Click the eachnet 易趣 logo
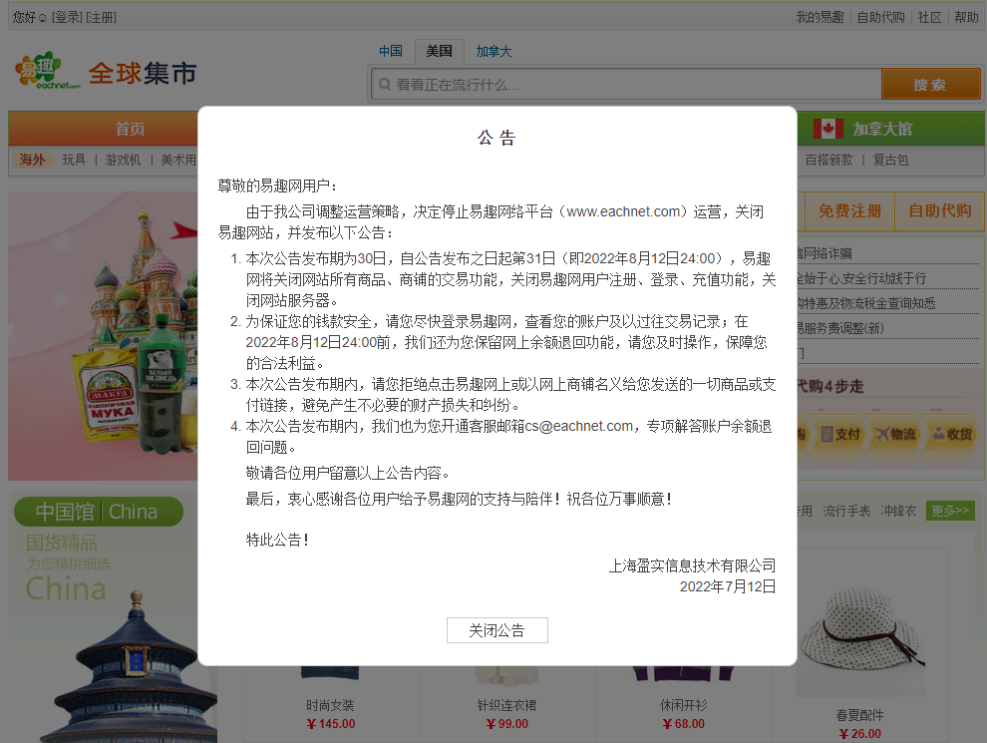Viewport: 987px width, 743px height. click(x=48, y=71)
